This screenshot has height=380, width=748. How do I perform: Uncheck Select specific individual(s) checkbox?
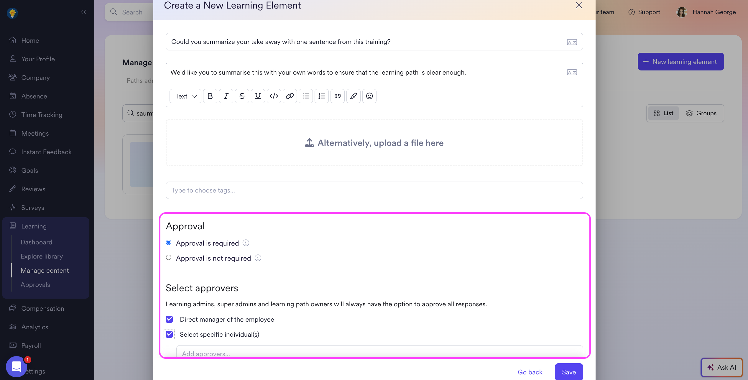point(169,334)
